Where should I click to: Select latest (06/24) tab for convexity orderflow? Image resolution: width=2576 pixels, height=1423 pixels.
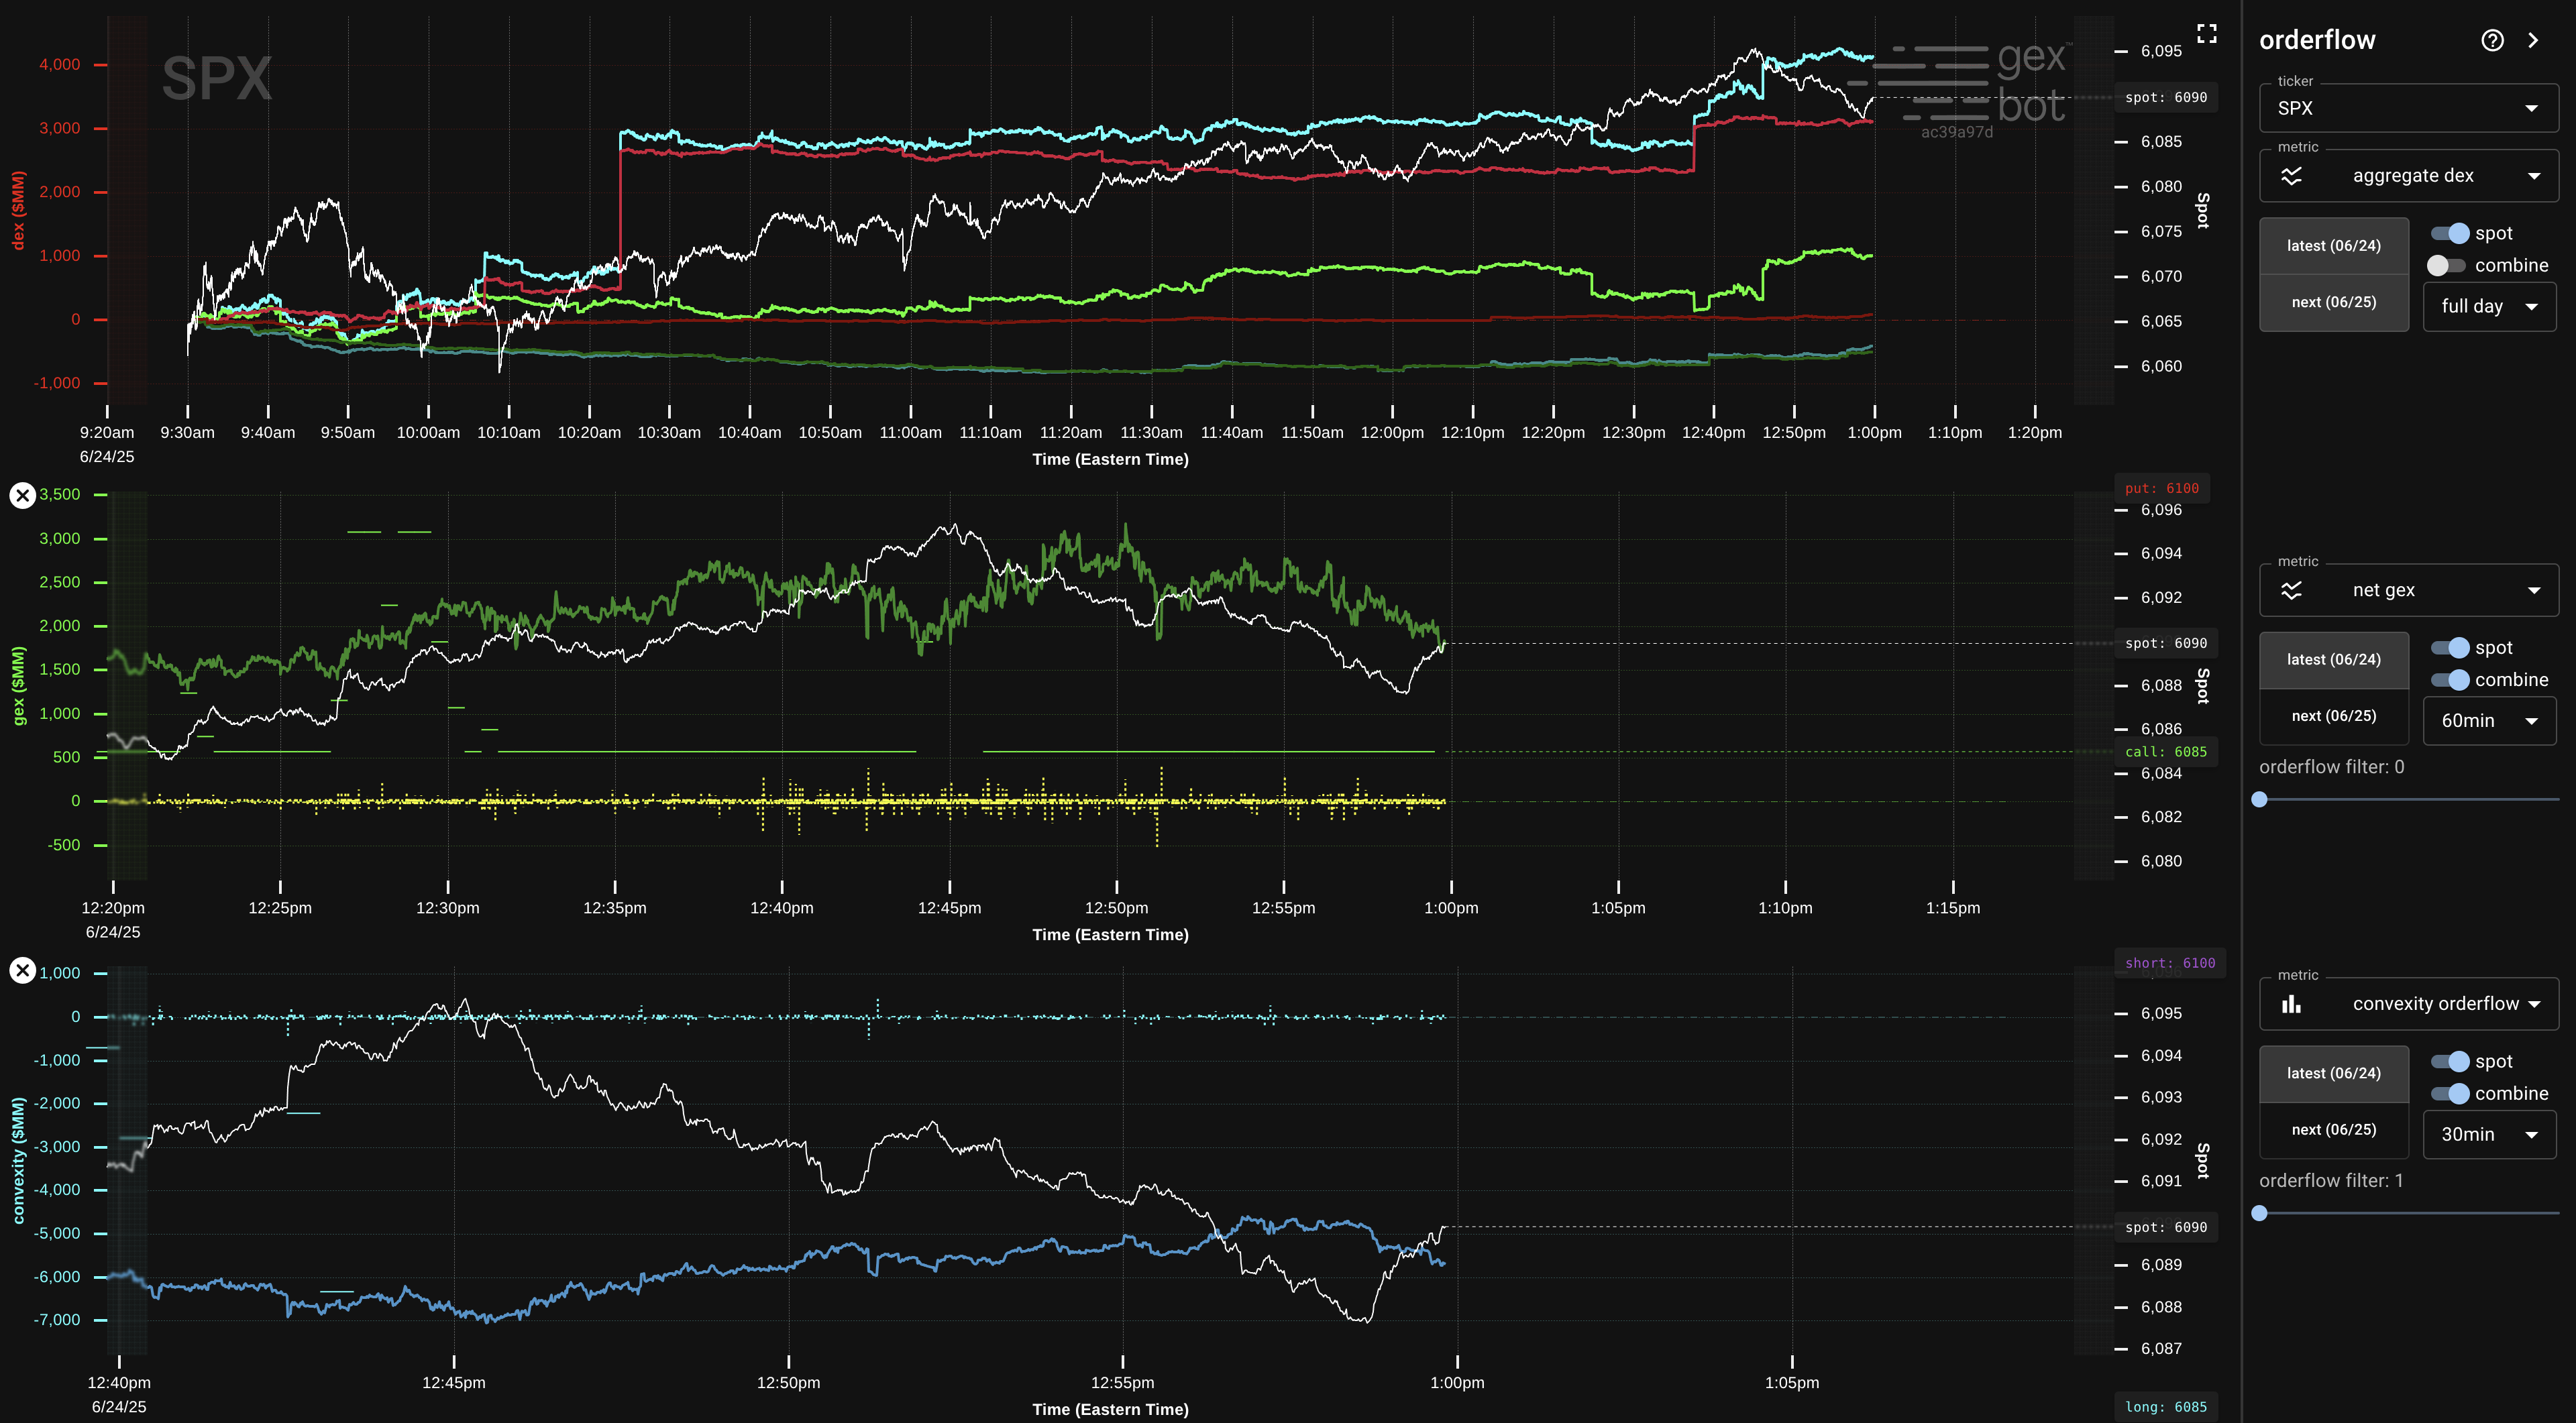[2333, 1073]
